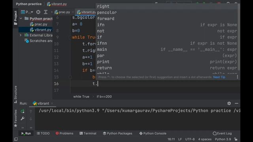This screenshot has width=253, height=142.
Task: Open completion popup more options menu
Action: 237,77
